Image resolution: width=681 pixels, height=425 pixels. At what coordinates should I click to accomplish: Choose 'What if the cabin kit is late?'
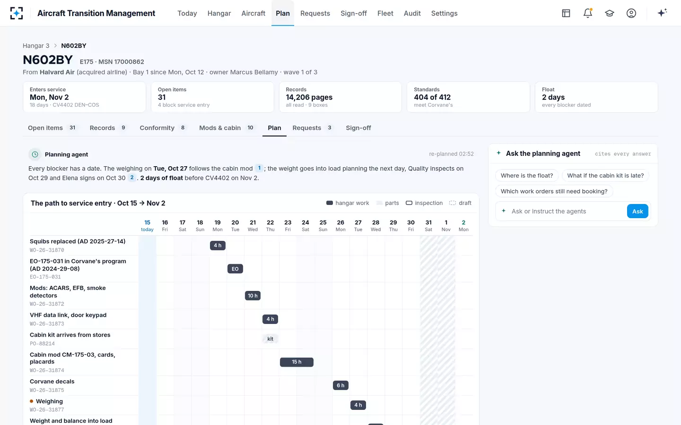[x=605, y=176]
